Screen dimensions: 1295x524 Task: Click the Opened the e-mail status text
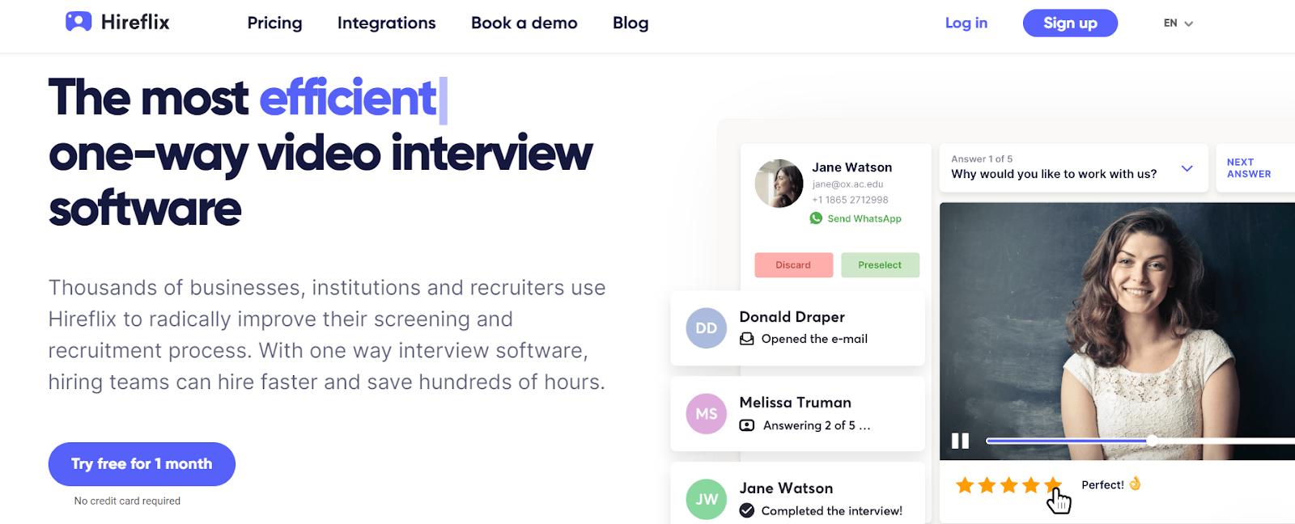click(x=814, y=339)
